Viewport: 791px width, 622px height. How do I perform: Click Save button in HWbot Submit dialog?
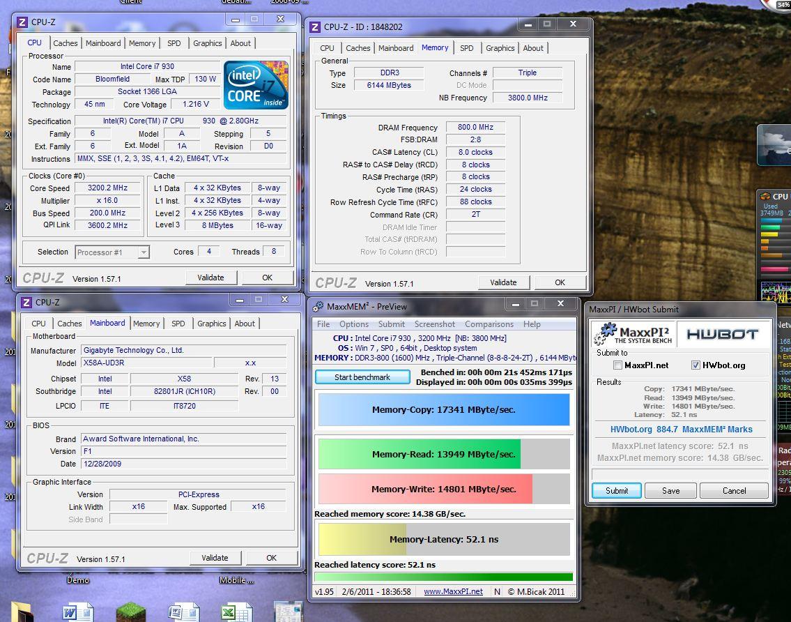pyautogui.click(x=670, y=491)
